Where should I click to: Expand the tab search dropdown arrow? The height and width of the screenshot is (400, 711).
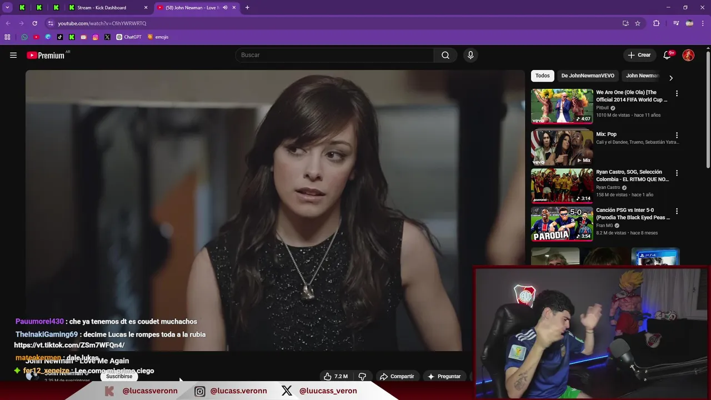point(7,8)
